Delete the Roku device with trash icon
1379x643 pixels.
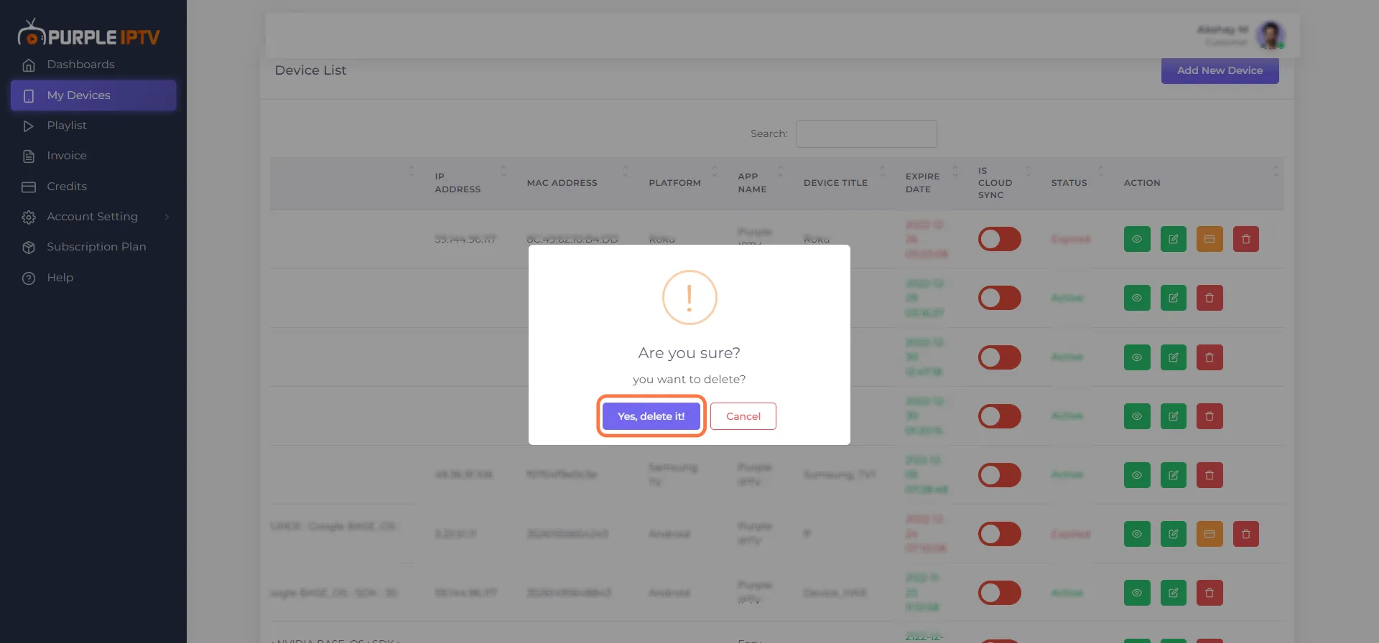[x=1246, y=239]
